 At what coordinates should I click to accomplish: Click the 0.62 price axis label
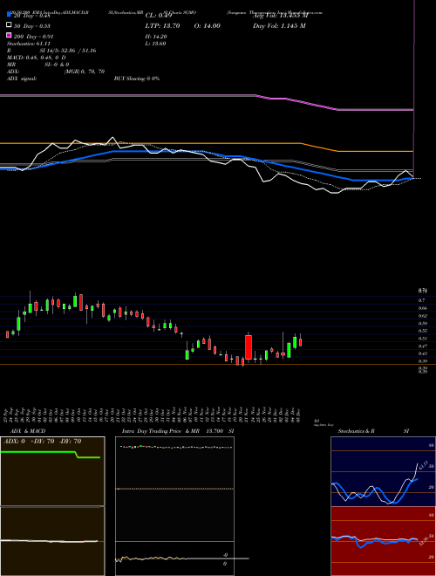(x=422, y=316)
